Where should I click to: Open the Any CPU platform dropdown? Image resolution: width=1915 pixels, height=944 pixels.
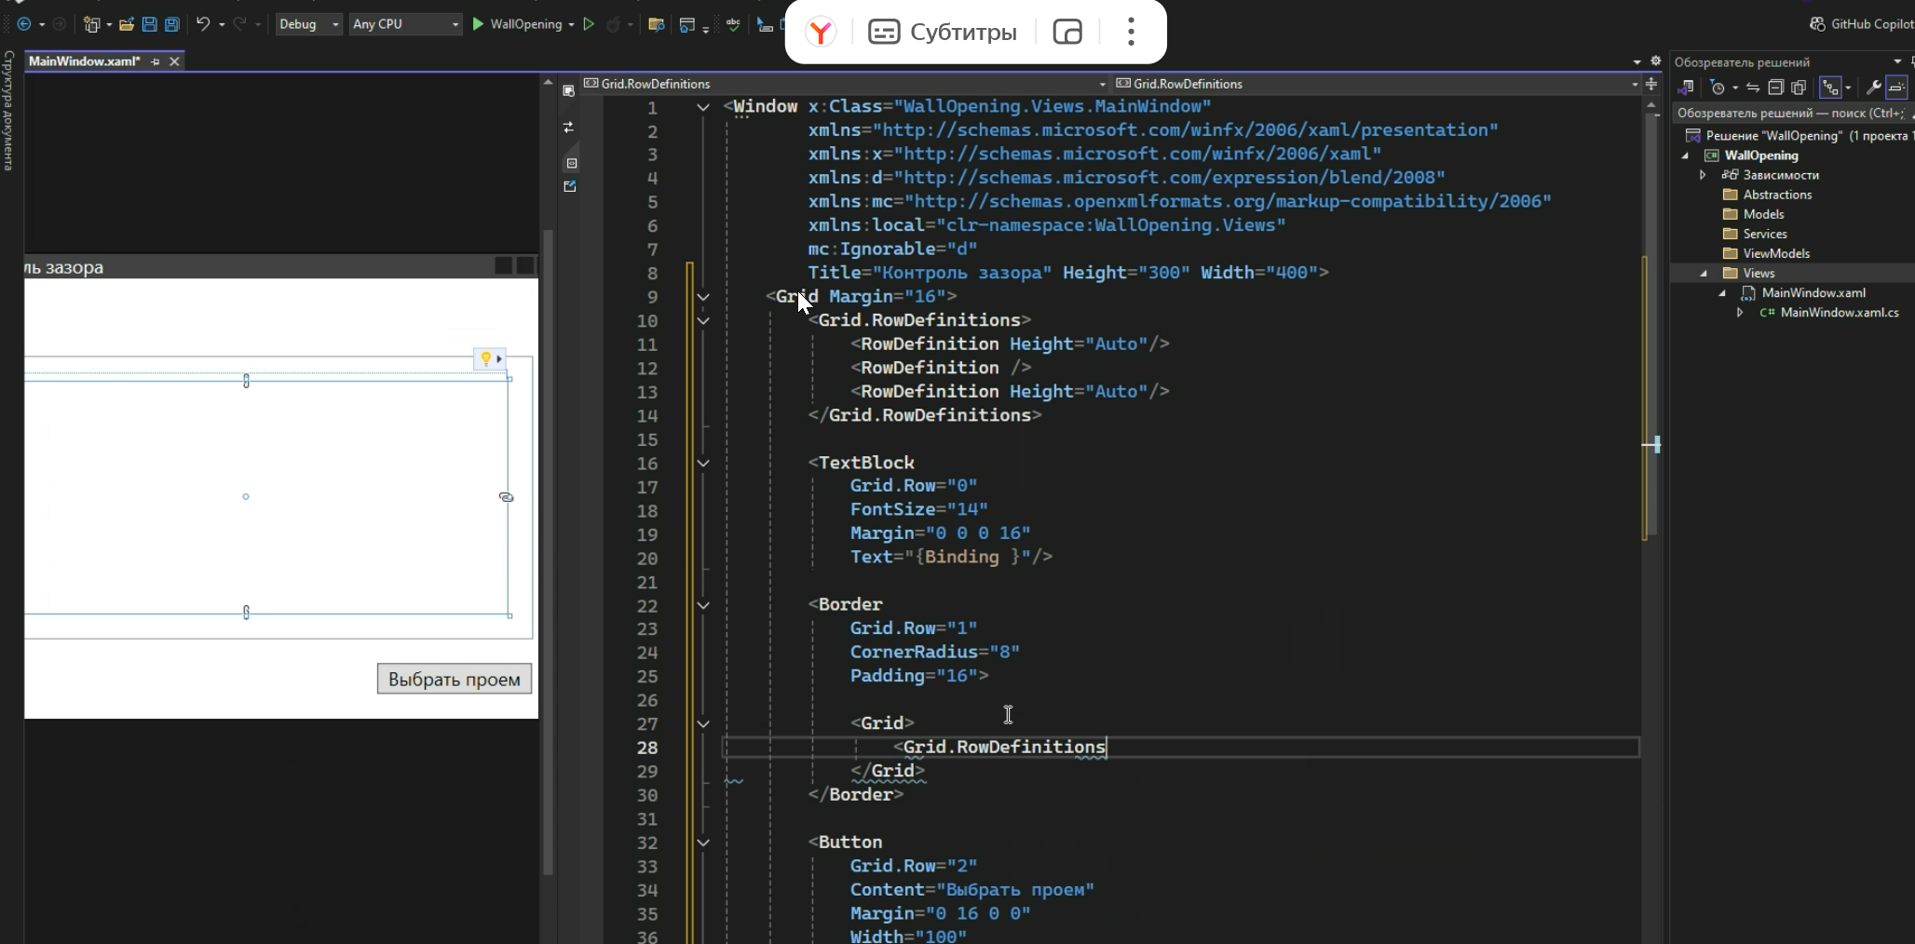(x=405, y=24)
